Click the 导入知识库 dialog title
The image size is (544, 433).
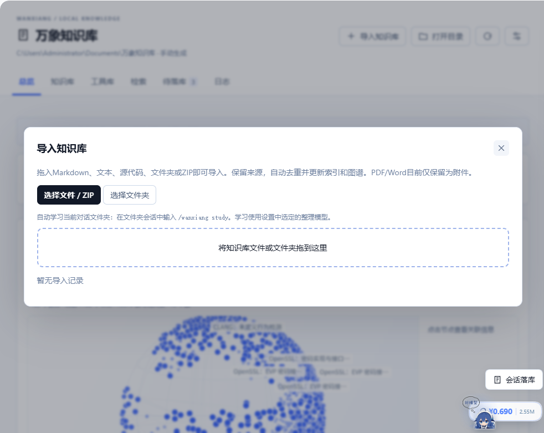click(x=61, y=149)
